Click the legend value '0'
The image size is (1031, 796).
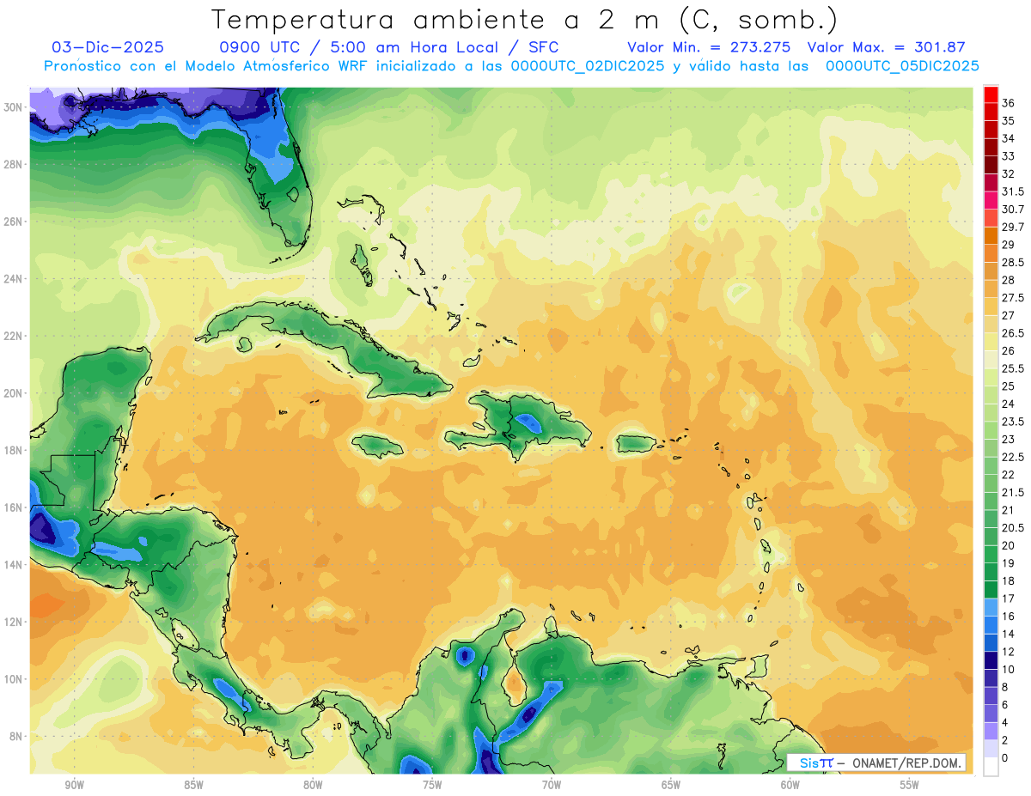[1005, 758]
